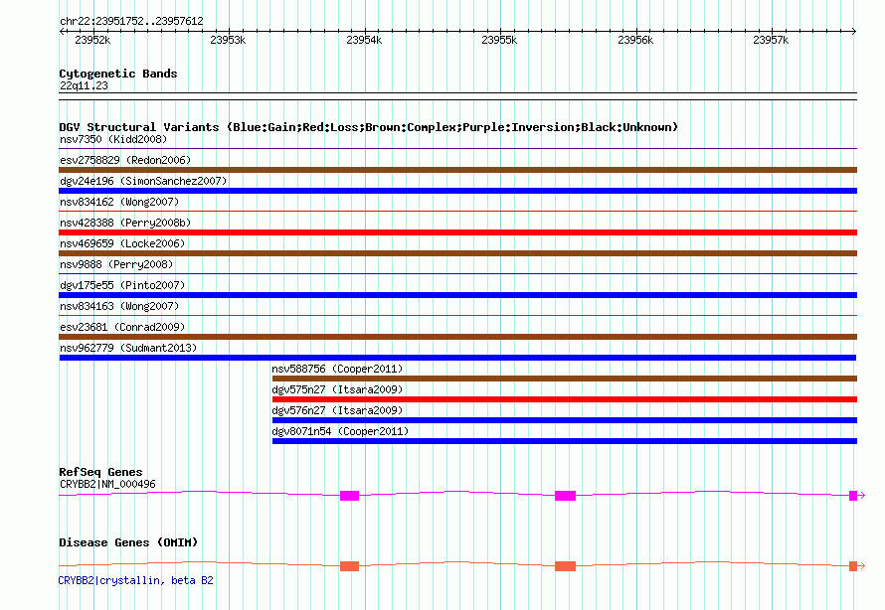Viewport: 885px width, 610px height.
Task: Click the chr22:23951752..23957612 coordinate label
Action: tap(131, 21)
